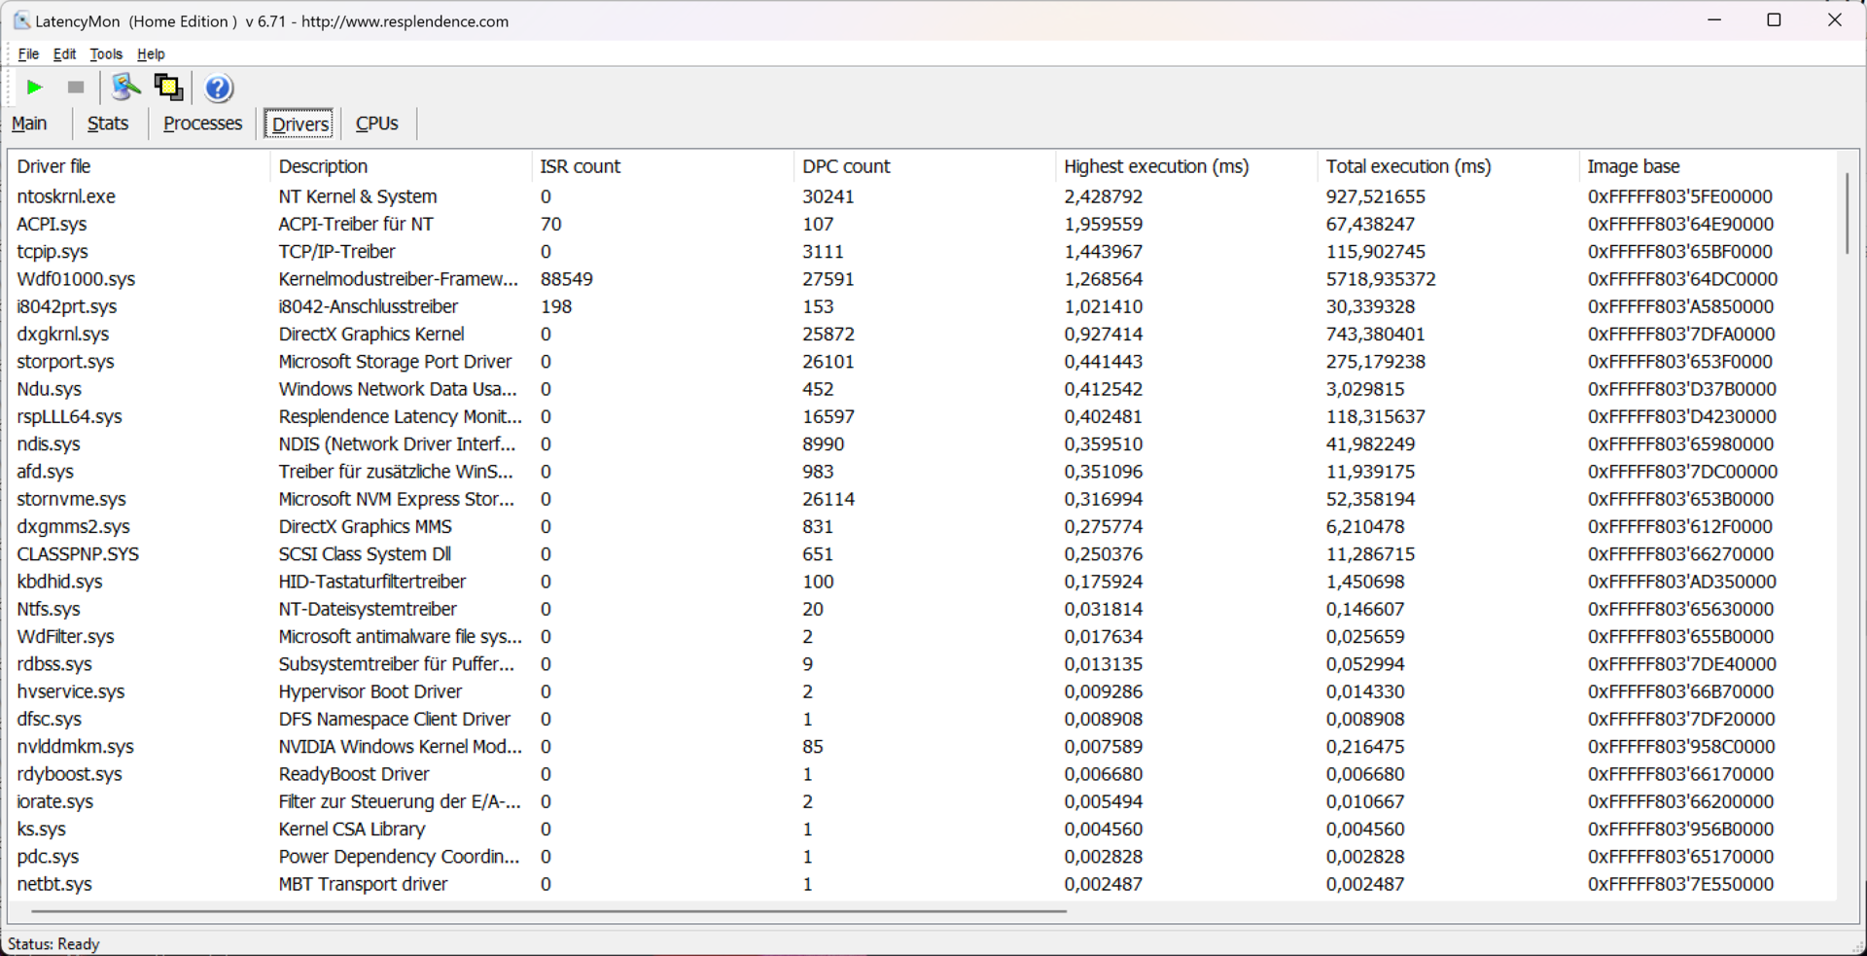Viewport: 1867px width, 956px height.
Task: Open the Tools menu
Action: pyautogui.click(x=106, y=54)
